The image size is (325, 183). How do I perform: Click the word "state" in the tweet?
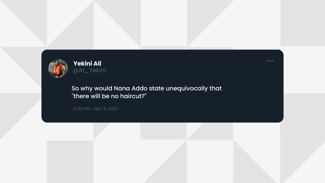point(156,88)
